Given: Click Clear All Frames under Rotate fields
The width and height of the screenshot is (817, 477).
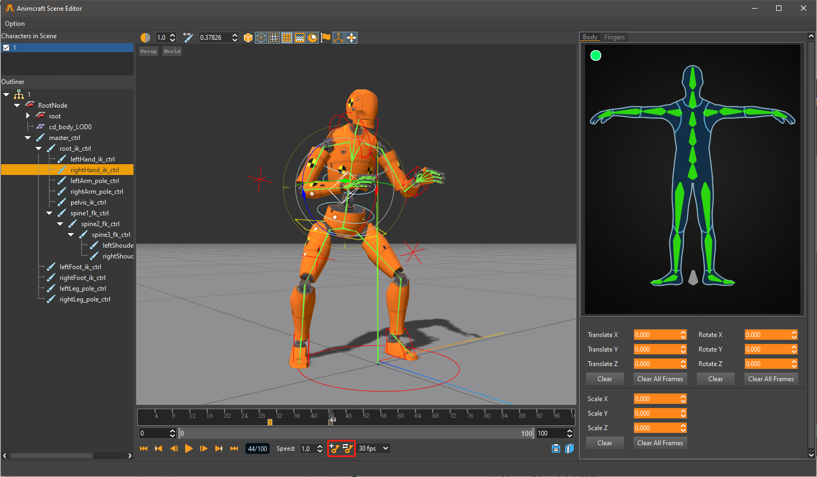Looking at the screenshot, I should point(771,379).
